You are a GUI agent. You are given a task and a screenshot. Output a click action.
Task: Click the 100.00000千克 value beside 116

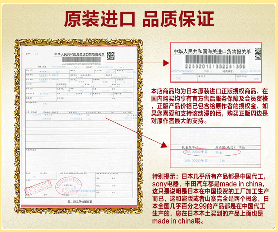pos(196,160)
